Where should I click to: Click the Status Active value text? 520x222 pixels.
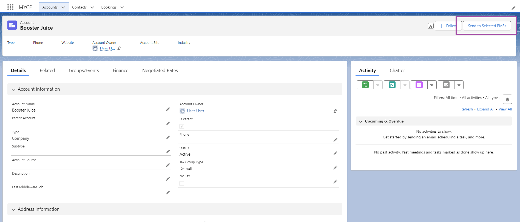coord(185,154)
